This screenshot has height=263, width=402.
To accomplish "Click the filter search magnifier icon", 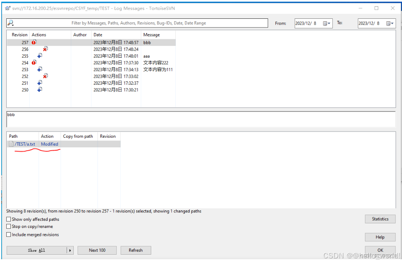I will tap(10, 23).
